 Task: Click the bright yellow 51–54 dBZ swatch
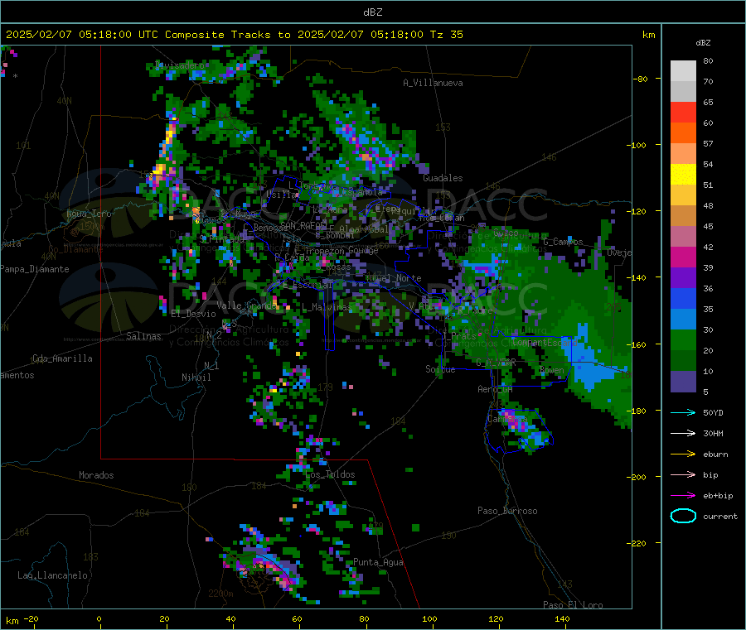(x=683, y=175)
